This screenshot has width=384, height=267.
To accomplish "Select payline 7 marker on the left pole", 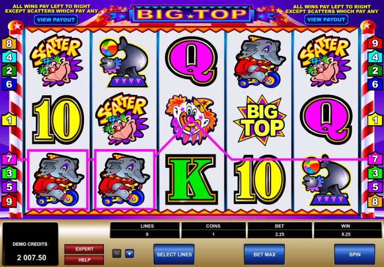I will [x=9, y=159].
